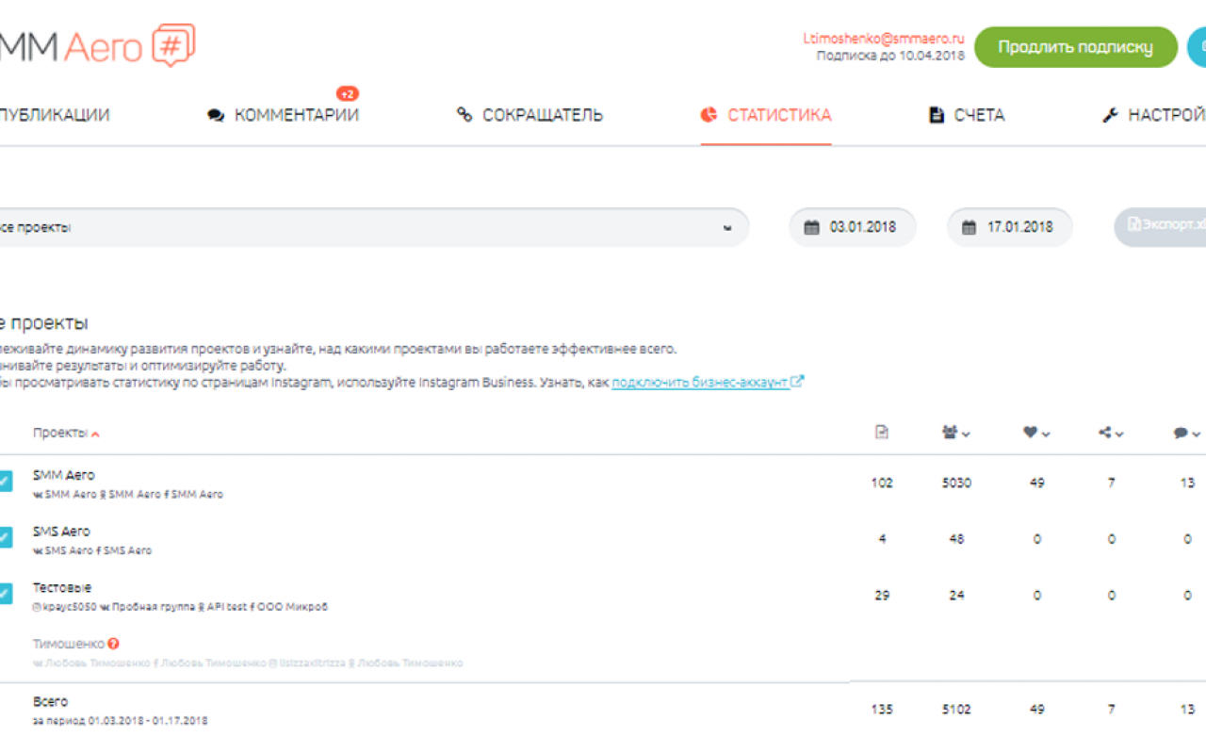This screenshot has width=1206, height=754.
Task: Sort by the likes heart icon column
Action: (1036, 433)
